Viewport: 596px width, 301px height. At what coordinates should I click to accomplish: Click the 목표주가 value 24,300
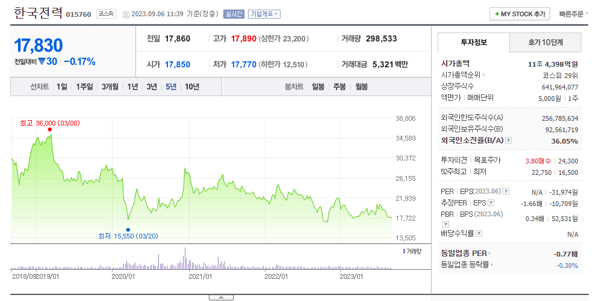pos(568,161)
